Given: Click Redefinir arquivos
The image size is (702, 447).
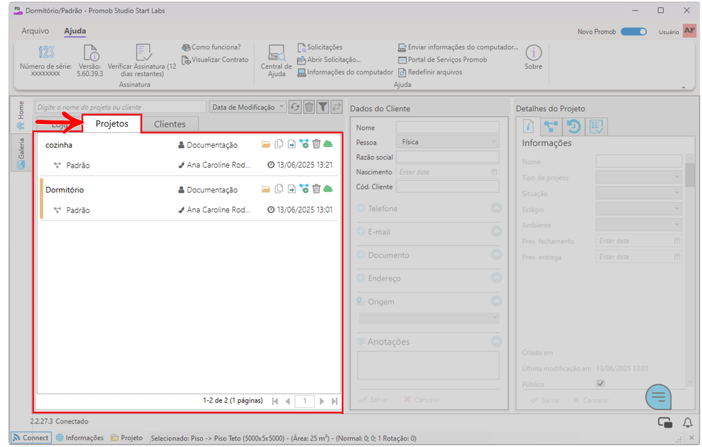Looking at the screenshot, I should click(431, 72).
